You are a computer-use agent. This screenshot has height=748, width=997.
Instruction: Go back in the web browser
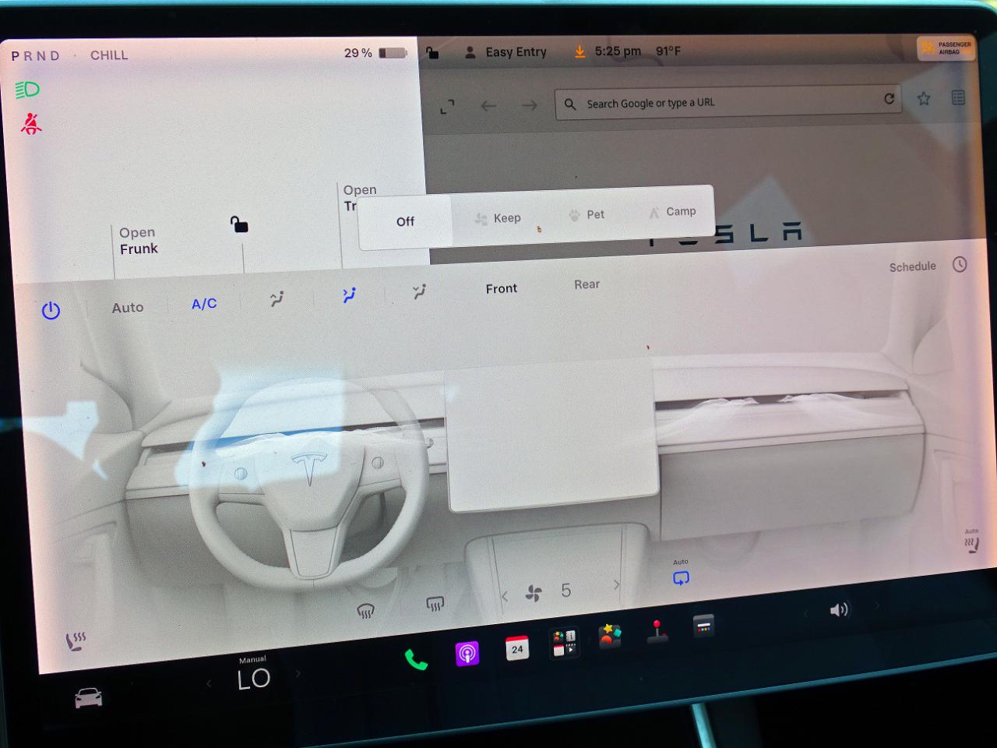tap(488, 106)
